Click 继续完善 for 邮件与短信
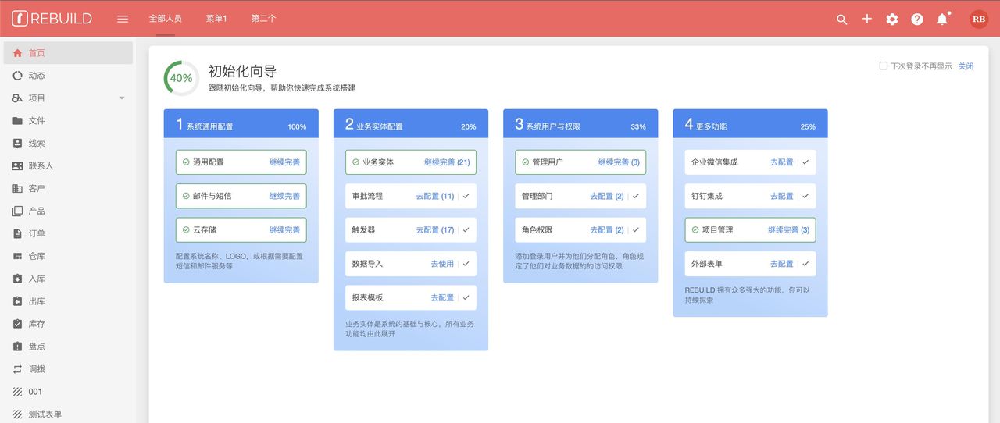1000x423 pixels. pyautogui.click(x=284, y=196)
